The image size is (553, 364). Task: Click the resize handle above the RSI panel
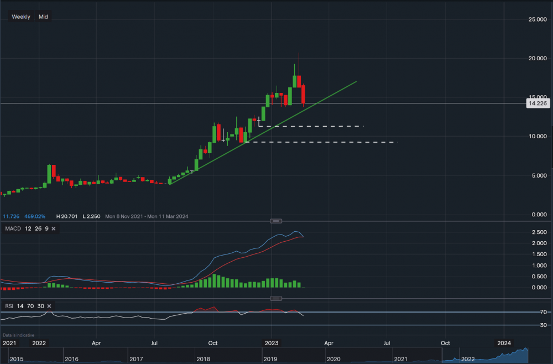276,299
